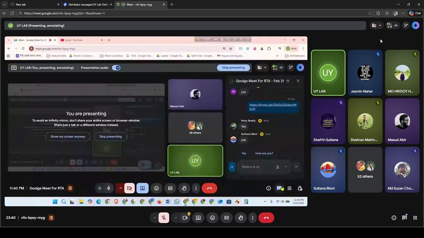Raise hand using the bottom call bar button

click(x=241, y=218)
